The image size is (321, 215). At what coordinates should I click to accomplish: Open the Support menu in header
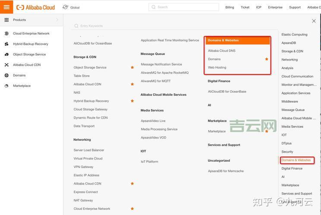coord(295,7)
